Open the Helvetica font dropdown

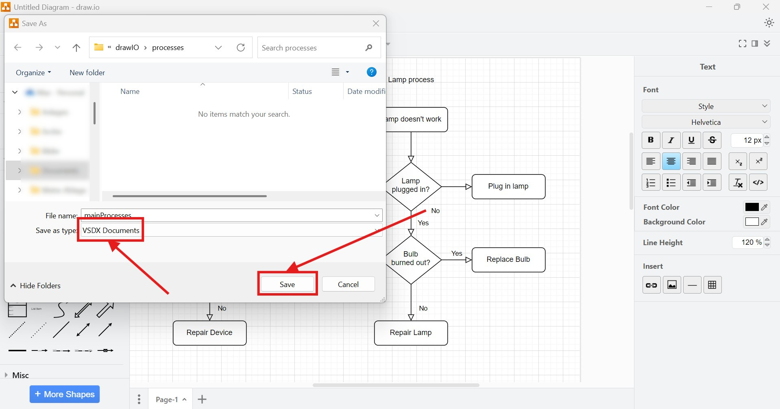706,122
